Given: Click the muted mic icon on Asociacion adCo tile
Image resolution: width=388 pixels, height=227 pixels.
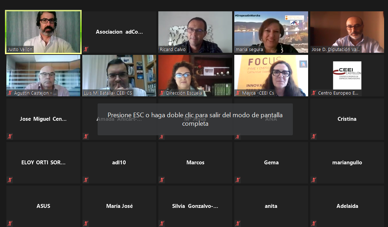Looking at the screenshot, I should click(86, 50).
